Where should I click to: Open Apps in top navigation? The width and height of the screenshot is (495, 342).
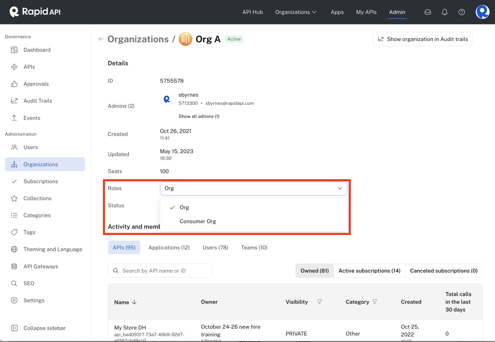point(337,12)
